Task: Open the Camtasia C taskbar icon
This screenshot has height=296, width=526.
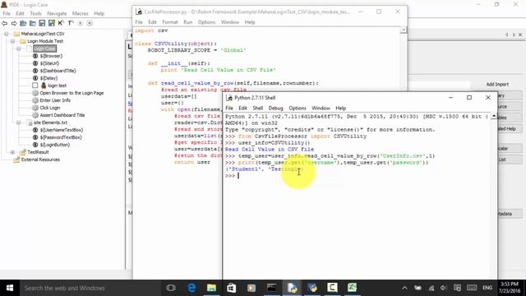Action: pos(332,288)
